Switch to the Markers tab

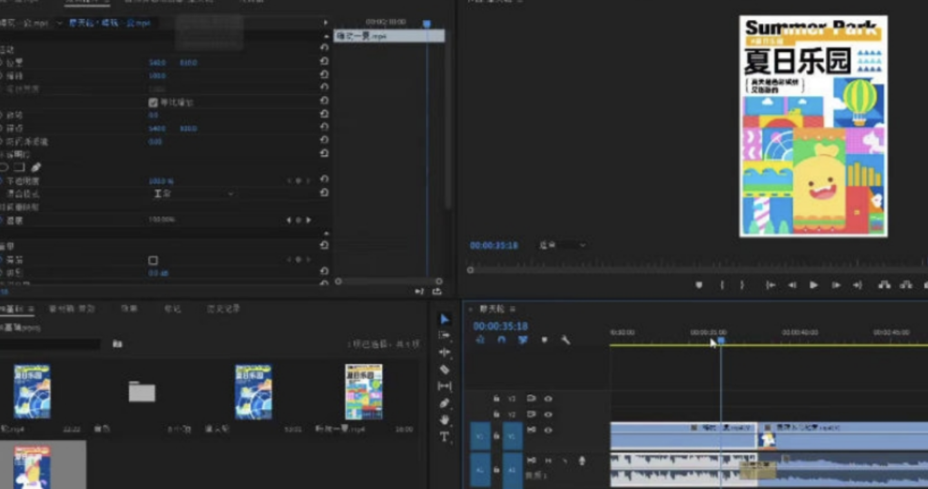[x=172, y=309]
